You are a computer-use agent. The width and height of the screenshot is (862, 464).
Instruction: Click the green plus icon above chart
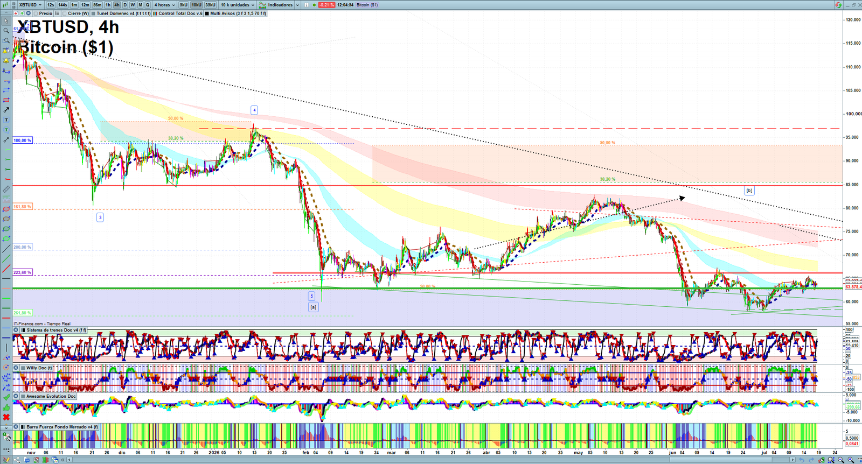point(22,13)
